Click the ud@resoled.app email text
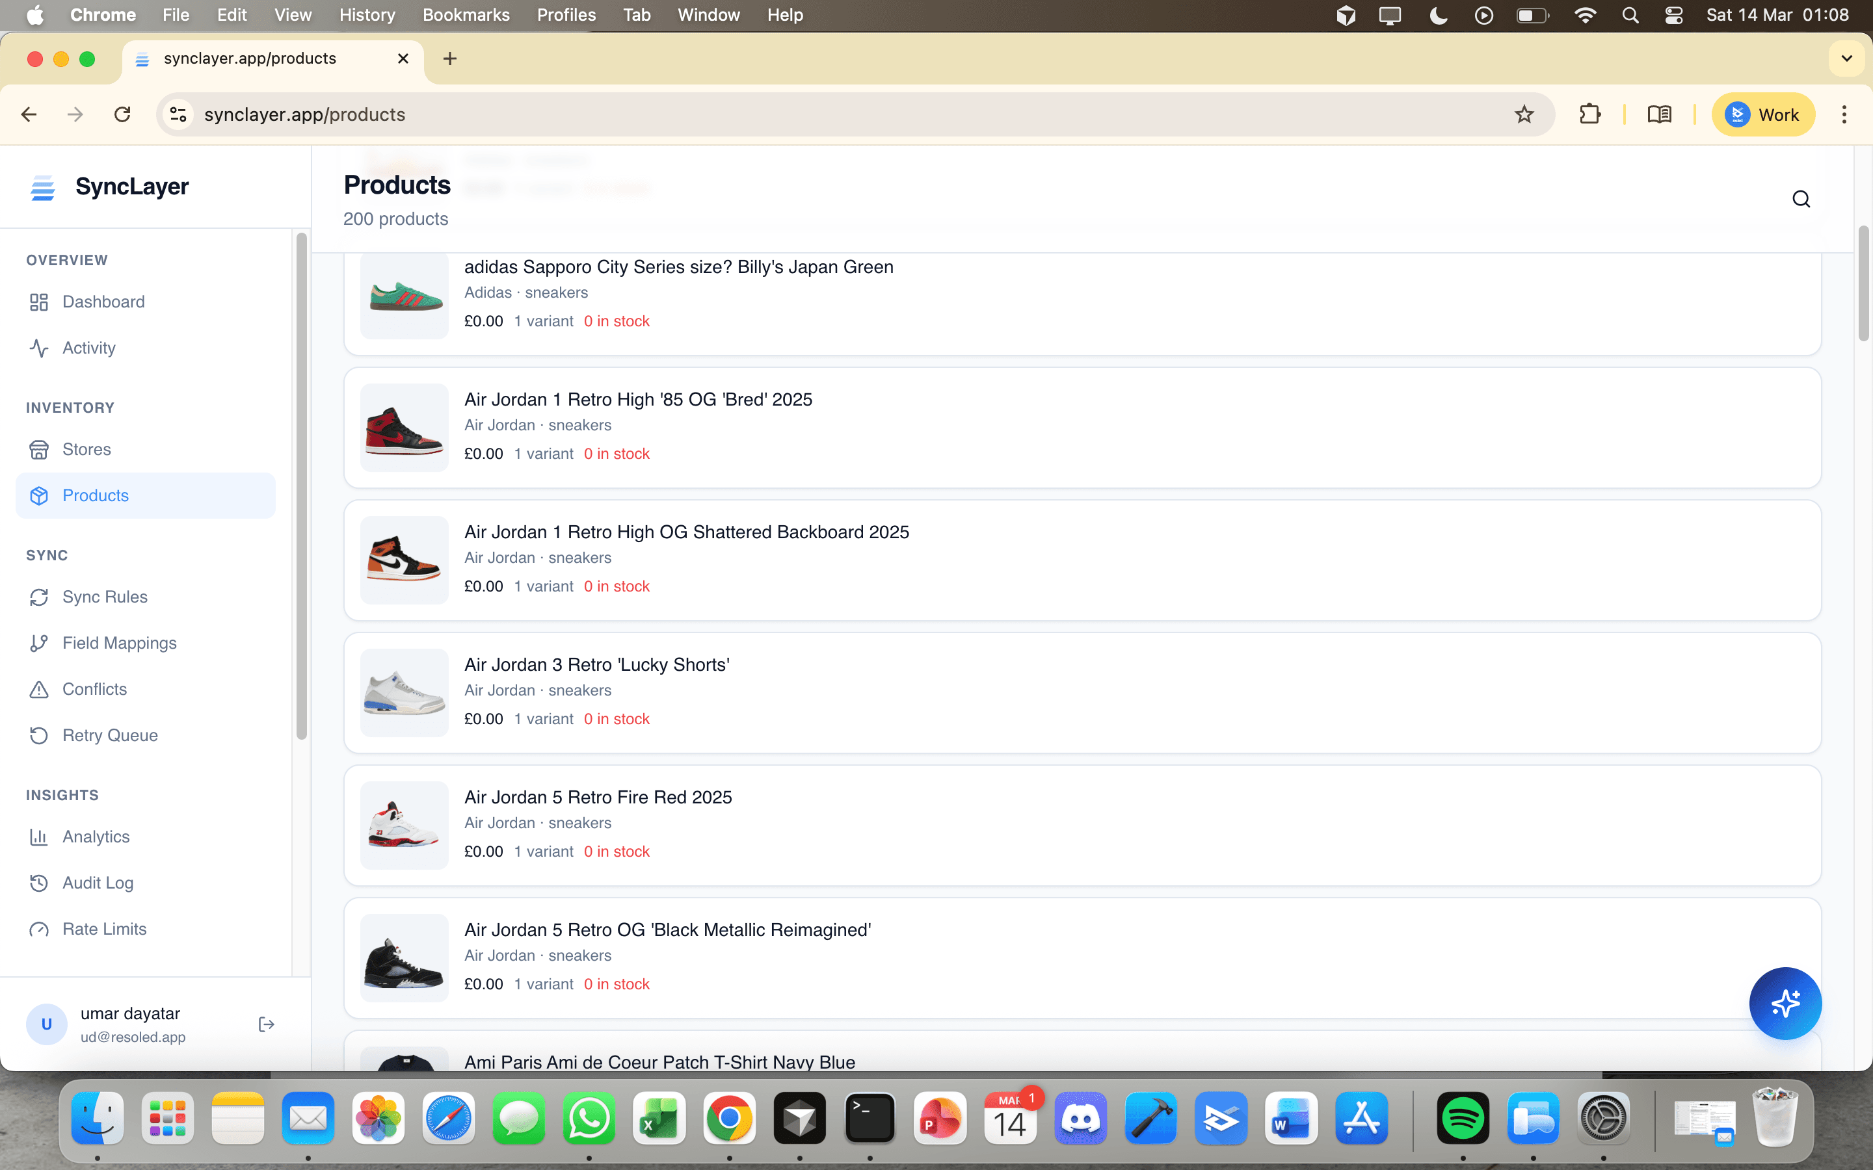The width and height of the screenshot is (1873, 1170). coord(133,1037)
